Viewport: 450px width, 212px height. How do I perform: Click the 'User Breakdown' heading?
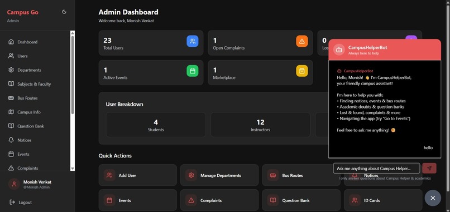125,104
